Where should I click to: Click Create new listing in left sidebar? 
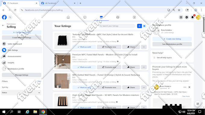22,32
